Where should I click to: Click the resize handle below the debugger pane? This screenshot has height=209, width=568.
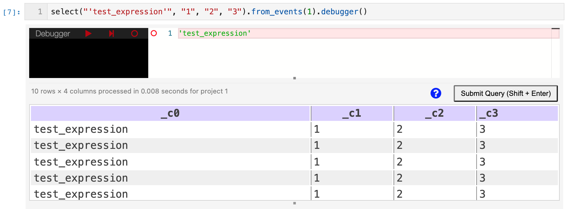(294, 78)
